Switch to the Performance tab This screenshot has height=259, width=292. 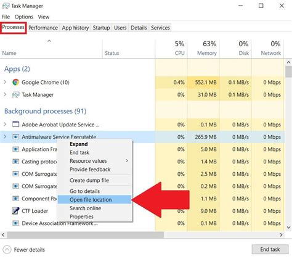(x=43, y=28)
